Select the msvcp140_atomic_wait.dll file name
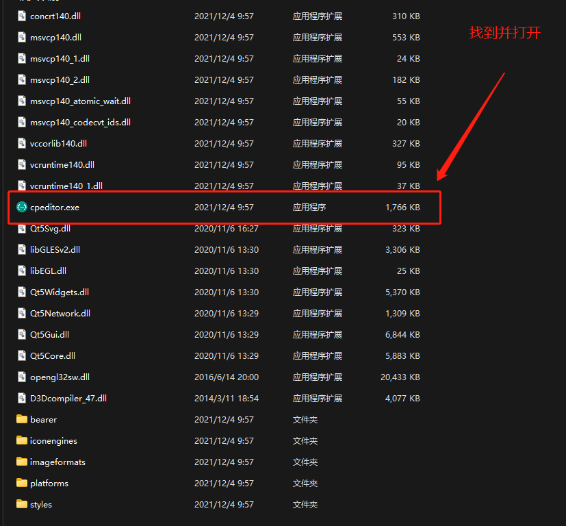The width and height of the screenshot is (566, 526). [80, 101]
